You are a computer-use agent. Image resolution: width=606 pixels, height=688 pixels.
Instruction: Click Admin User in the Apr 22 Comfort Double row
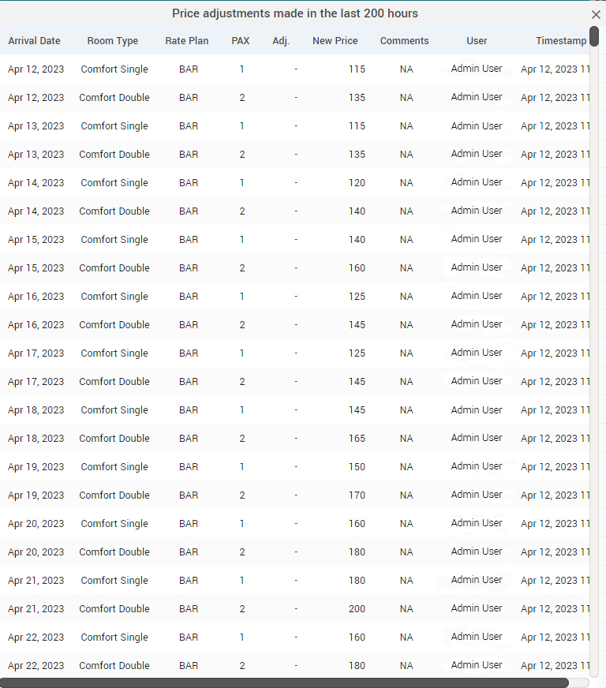click(x=477, y=665)
